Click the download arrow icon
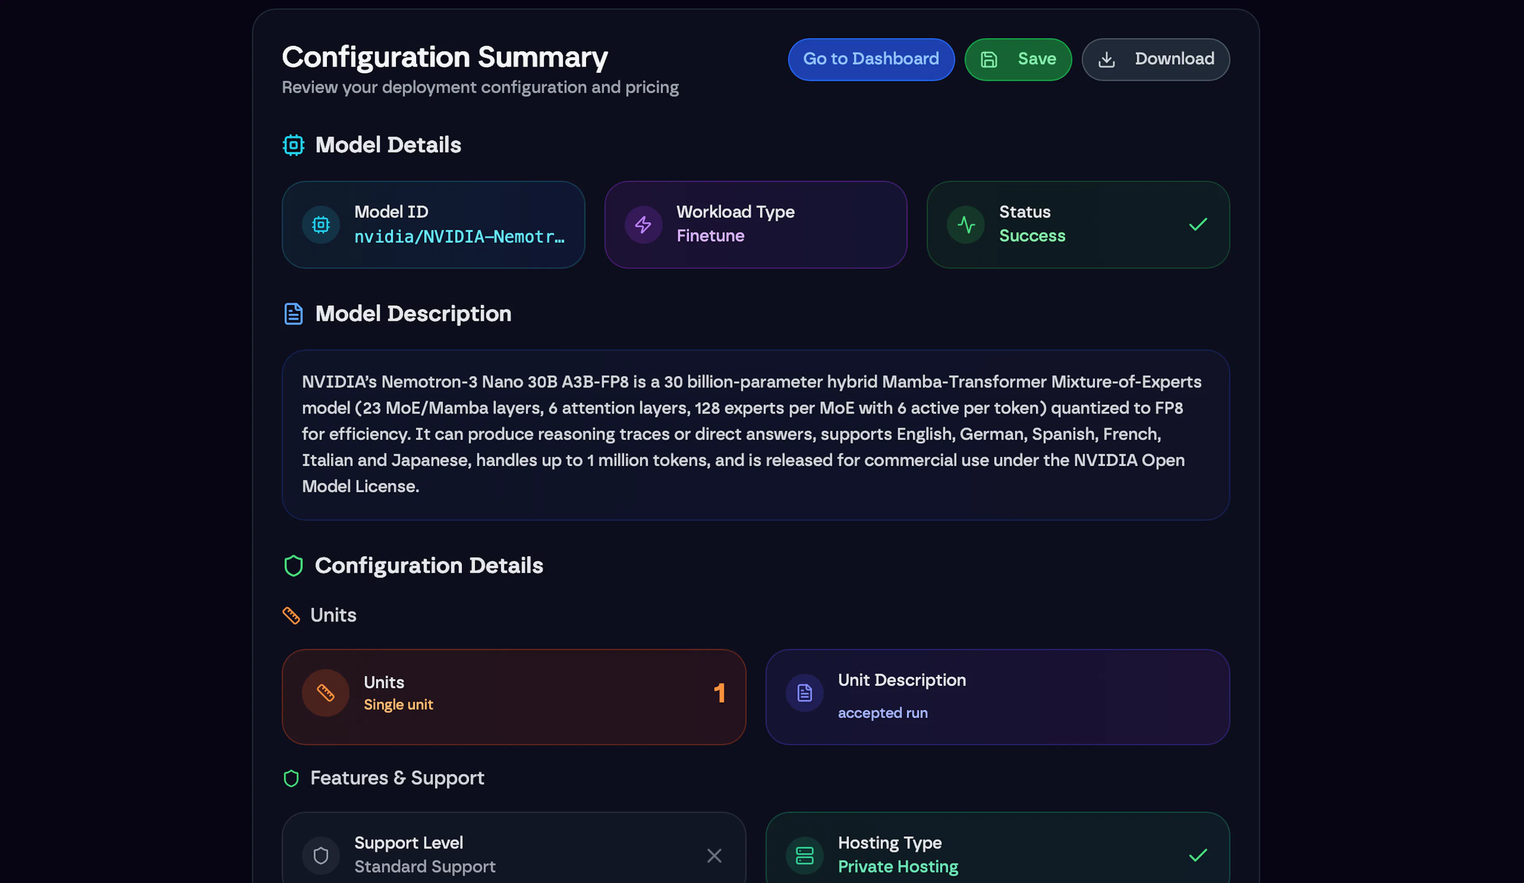Screen dimensions: 1524x883 (x=1106, y=59)
